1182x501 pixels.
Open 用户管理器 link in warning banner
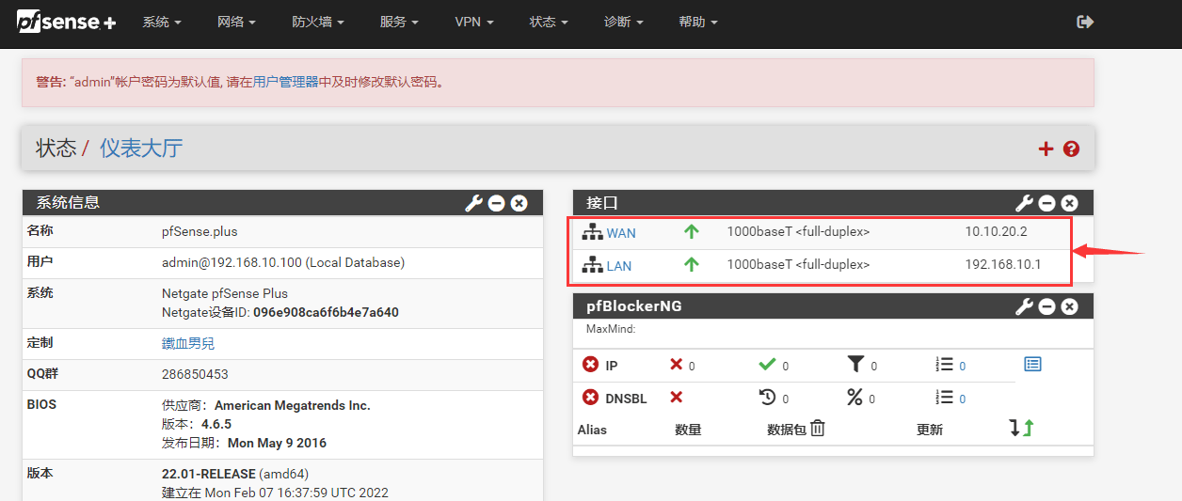(x=286, y=82)
